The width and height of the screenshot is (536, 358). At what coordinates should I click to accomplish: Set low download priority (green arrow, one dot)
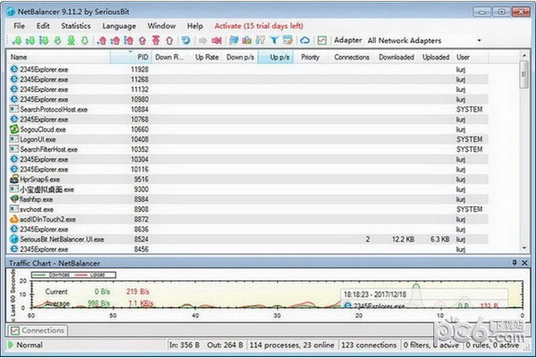click(16, 41)
